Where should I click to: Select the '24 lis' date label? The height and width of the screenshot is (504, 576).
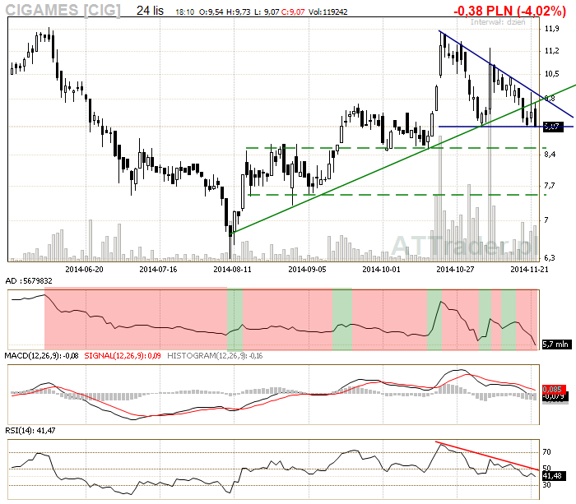click(150, 11)
